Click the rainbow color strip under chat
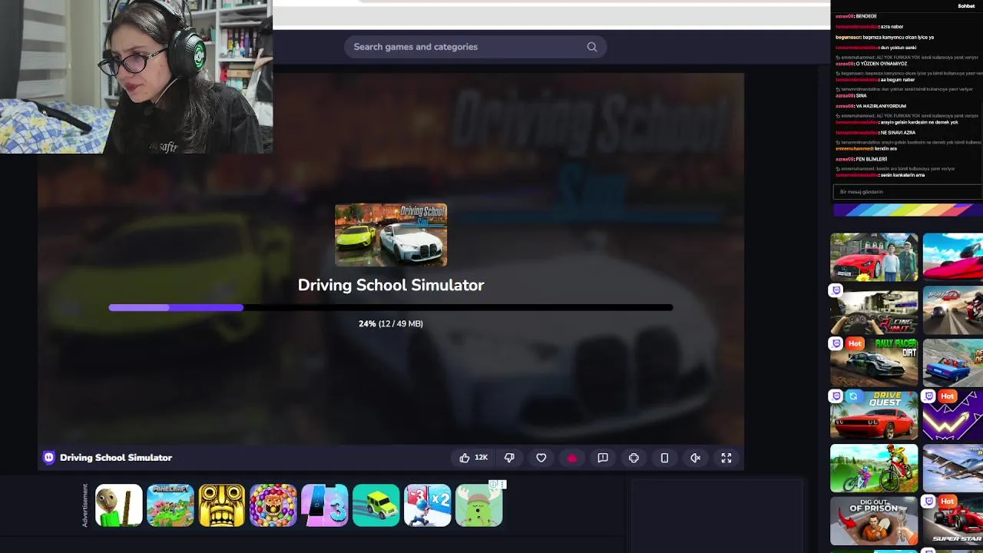 tap(908, 210)
